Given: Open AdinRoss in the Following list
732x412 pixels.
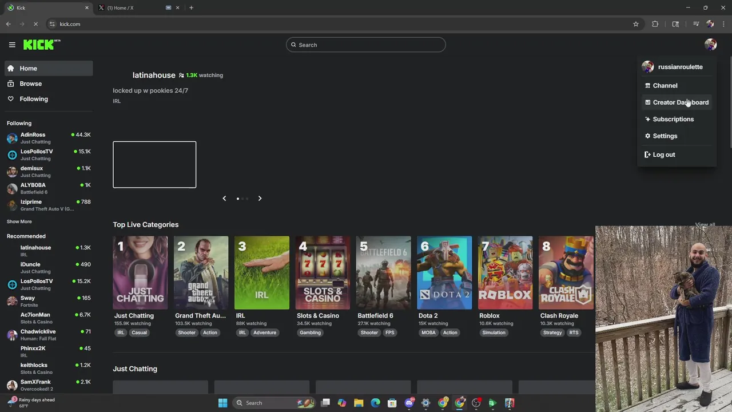Looking at the screenshot, I should pyautogui.click(x=49, y=138).
